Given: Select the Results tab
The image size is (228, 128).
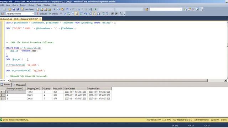Looking at the screenshot, I should (x=6, y=85).
